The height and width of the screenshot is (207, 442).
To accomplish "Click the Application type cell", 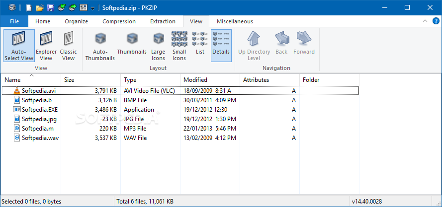I will click(x=139, y=110).
